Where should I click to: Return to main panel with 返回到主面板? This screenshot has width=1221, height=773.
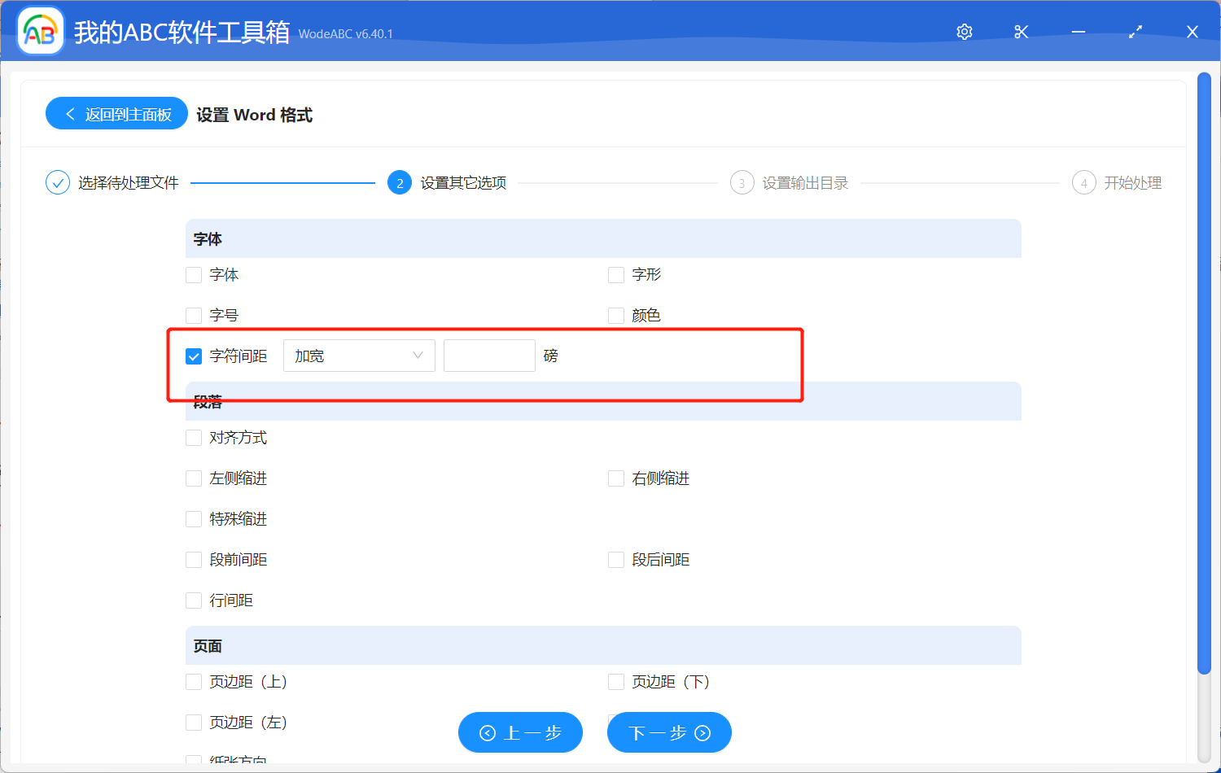click(x=117, y=114)
